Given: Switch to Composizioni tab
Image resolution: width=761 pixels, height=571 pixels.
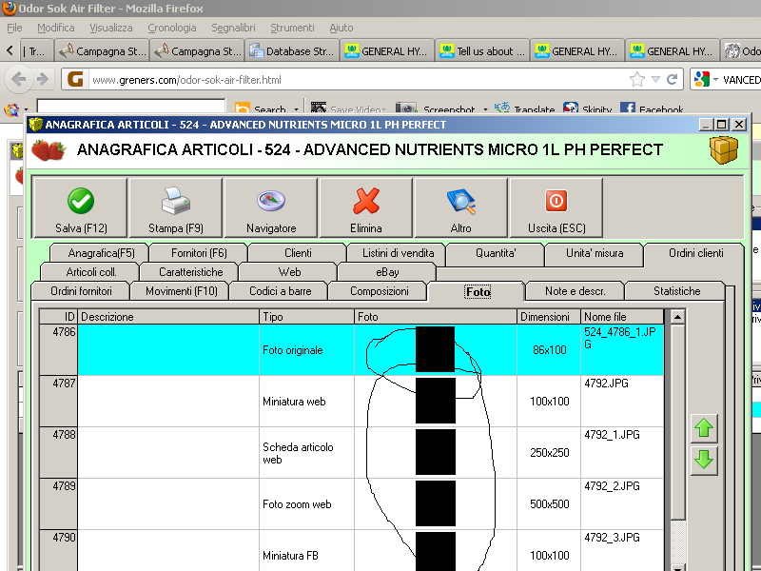Looking at the screenshot, I should point(379,291).
